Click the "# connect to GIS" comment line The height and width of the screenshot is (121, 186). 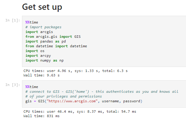[102, 92]
